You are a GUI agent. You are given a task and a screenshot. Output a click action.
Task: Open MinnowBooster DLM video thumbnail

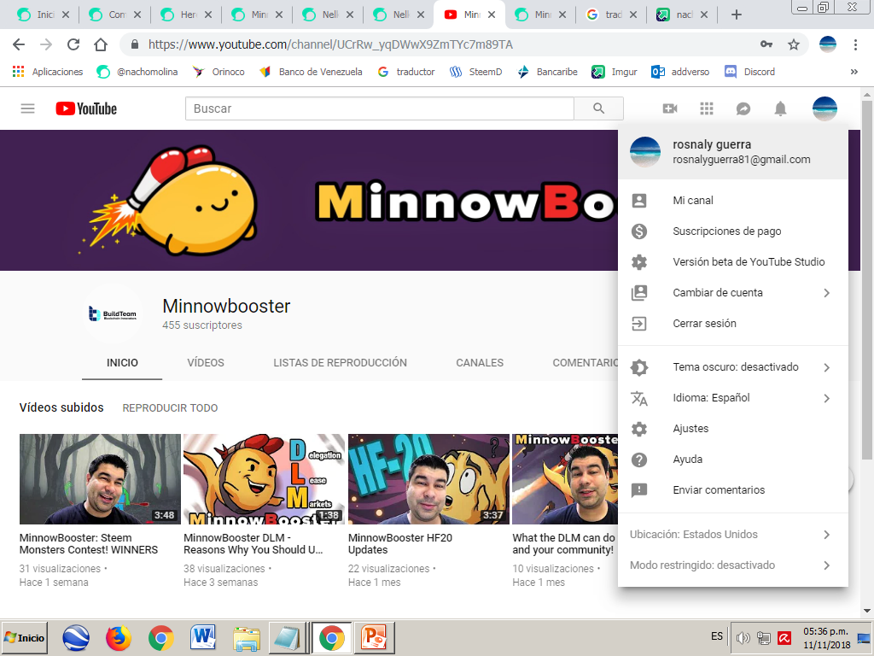[x=265, y=479]
